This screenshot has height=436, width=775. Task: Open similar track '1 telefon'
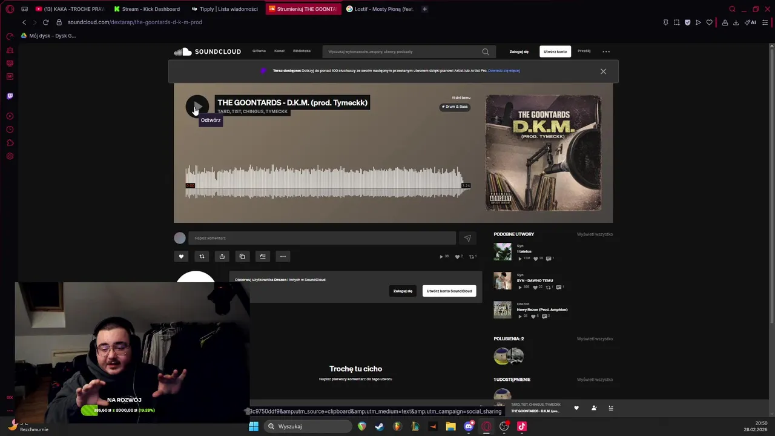click(524, 251)
